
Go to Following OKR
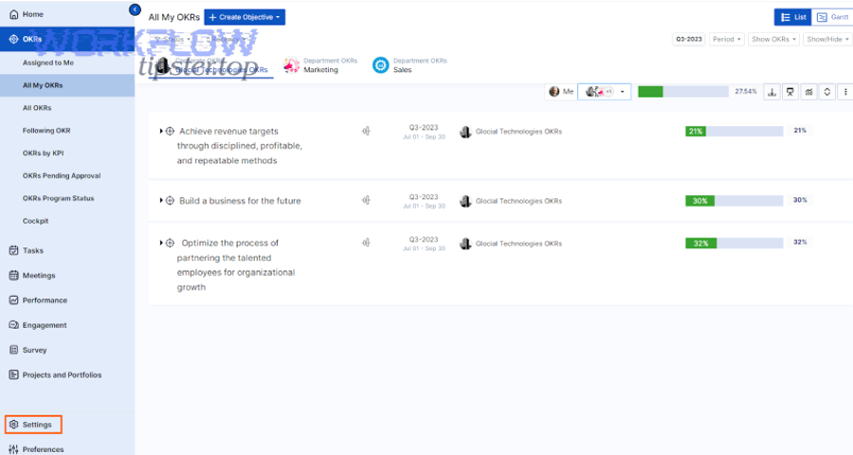46,131
